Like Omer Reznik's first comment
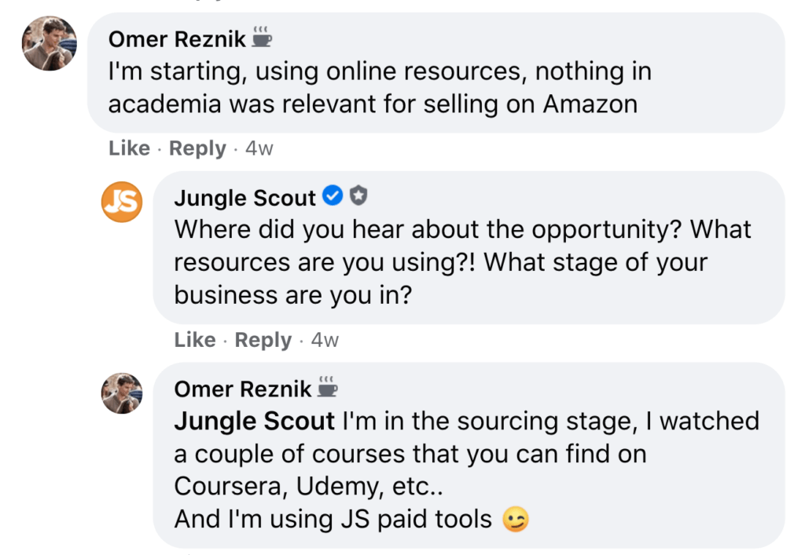The image size is (805, 555). [x=130, y=148]
